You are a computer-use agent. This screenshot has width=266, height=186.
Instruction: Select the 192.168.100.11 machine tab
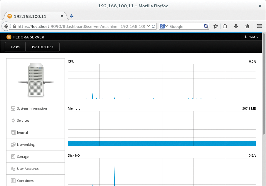42,47
